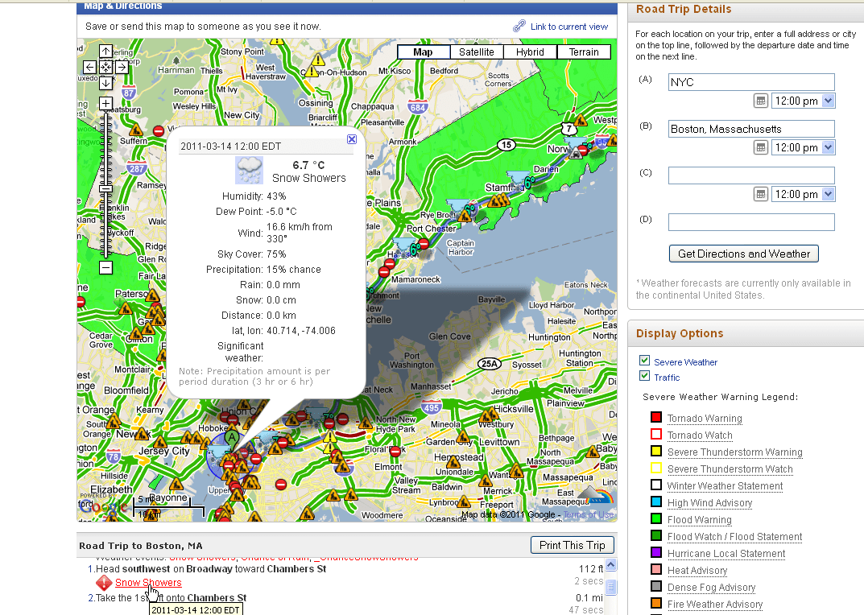The height and width of the screenshot is (615, 864).
Task: Click the center return-to-last-result map control
Action: pos(105,68)
